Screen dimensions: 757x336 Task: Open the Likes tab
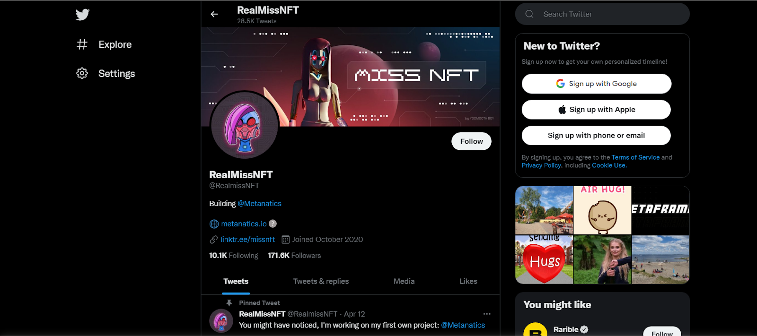pyautogui.click(x=468, y=281)
